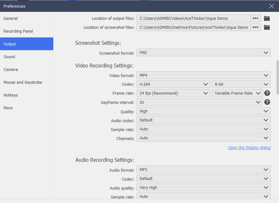Click the browse ellipsis for screenshot files path
This screenshot has height=203, width=279.
pos(256,27)
